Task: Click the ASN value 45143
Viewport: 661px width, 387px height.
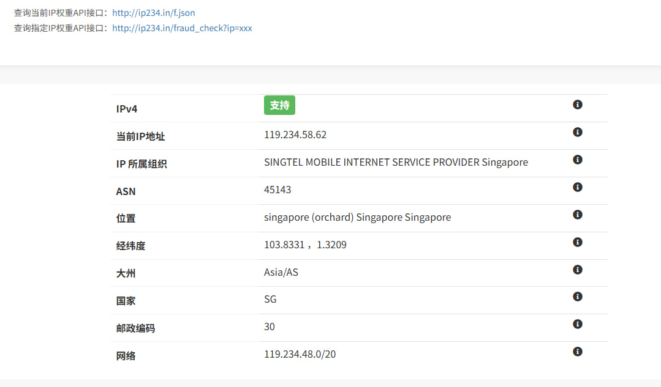Action: [x=278, y=190]
